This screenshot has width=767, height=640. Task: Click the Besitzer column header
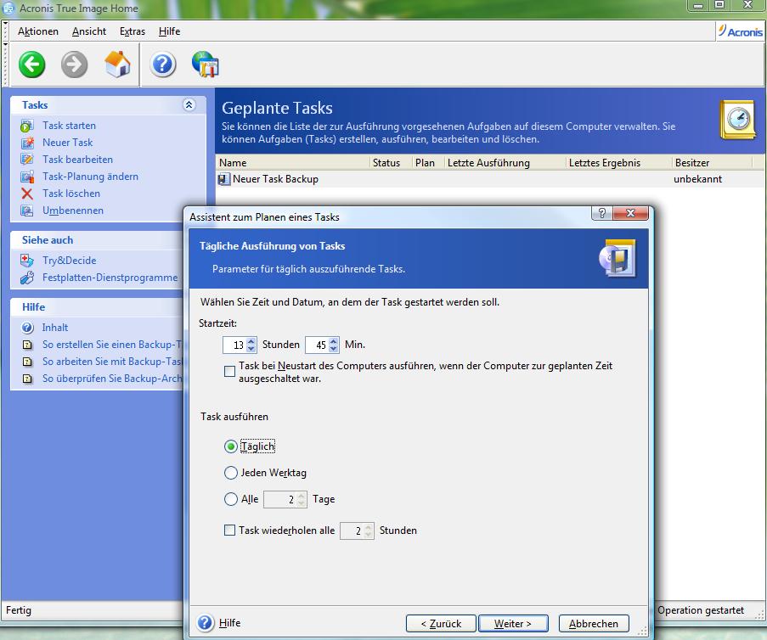pos(712,163)
